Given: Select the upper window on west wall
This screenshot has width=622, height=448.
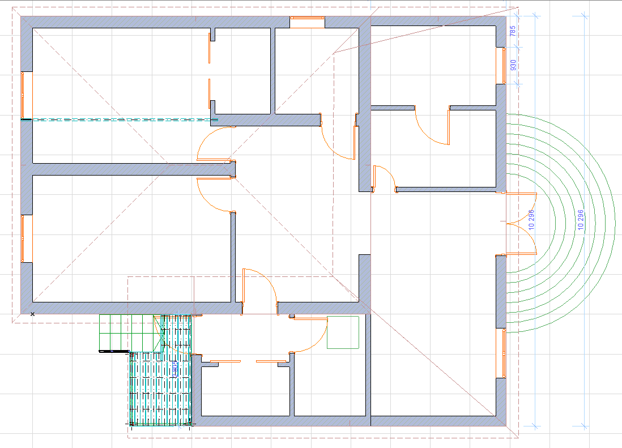Looking at the screenshot, I should (26, 95).
